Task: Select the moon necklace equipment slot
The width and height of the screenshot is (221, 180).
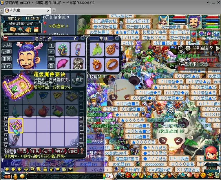Action: click(78, 49)
